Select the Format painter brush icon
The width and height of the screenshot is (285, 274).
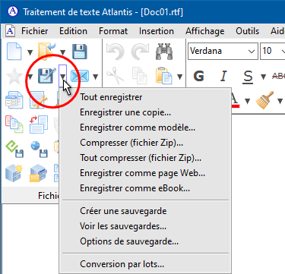264,100
